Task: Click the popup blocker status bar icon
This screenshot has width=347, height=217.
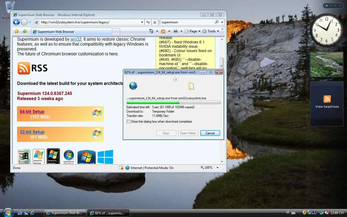Action: pos(121,168)
